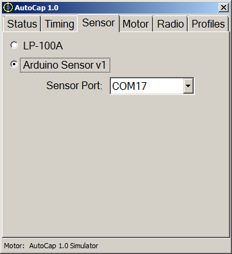
Task: Click the LP-100A option label
Action: 43,46
